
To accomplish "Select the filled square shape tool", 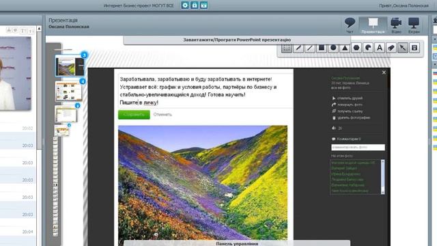I will (322, 48).
